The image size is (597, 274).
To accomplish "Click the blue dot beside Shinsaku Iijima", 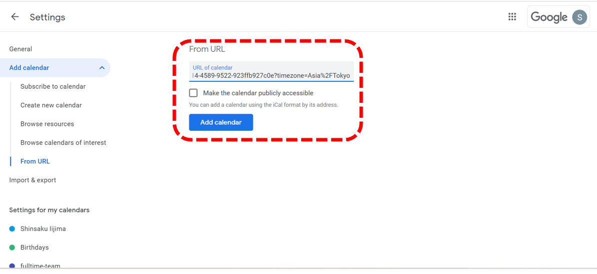I will (12, 229).
